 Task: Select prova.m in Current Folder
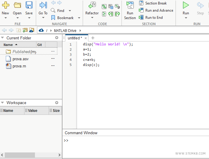19,66
